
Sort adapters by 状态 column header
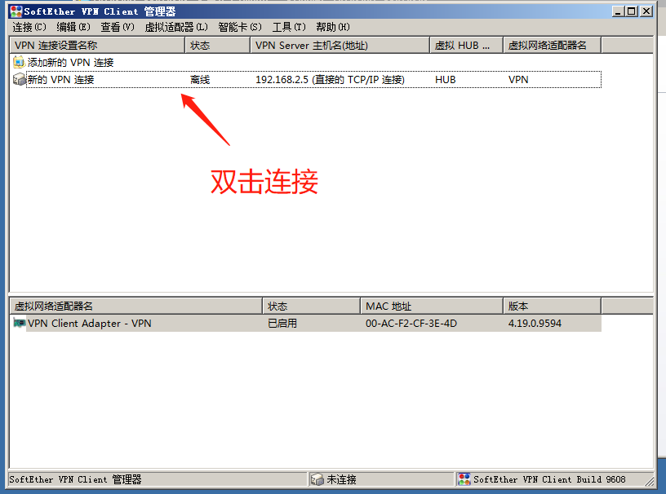[311, 306]
